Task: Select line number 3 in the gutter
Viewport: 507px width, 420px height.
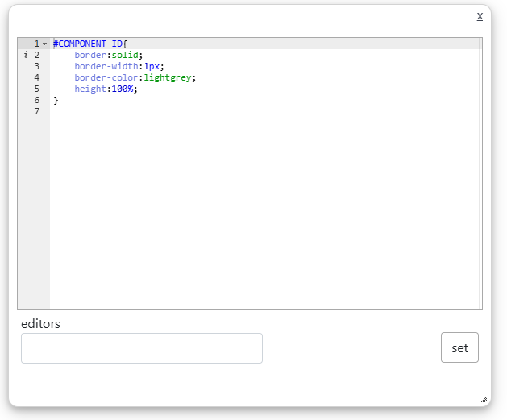Action: [x=36, y=66]
